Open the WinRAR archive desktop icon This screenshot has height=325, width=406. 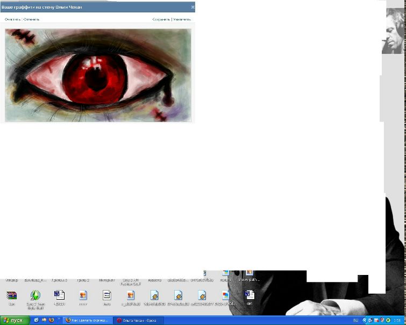tap(12, 295)
